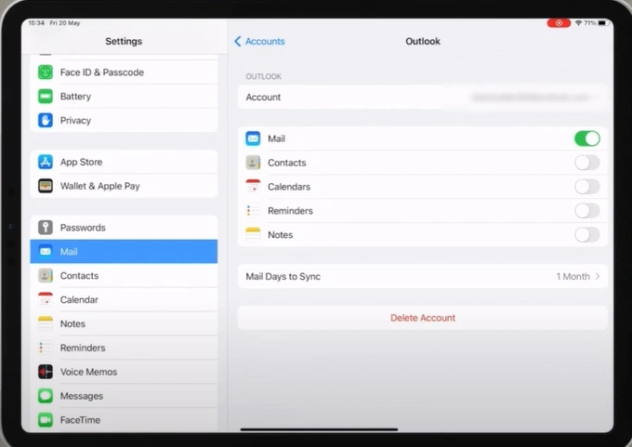The width and height of the screenshot is (632, 447).
Task: Tap the Mail icon in Settings sidebar
Action: pos(46,252)
